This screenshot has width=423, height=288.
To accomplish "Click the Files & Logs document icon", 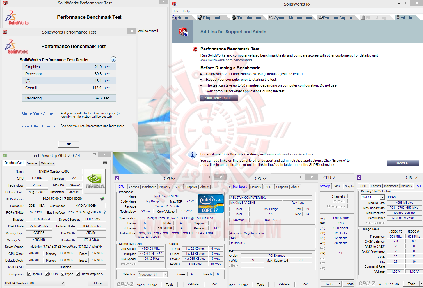I will tap(363, 17).
